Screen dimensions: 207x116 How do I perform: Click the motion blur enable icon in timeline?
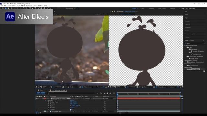pyautogui.click(x=110, y=93)
